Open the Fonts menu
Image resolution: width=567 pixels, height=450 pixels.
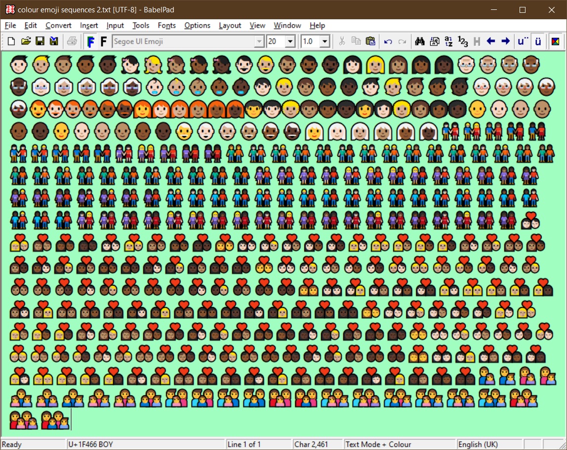pyautogui.click(x=167, y=25)
